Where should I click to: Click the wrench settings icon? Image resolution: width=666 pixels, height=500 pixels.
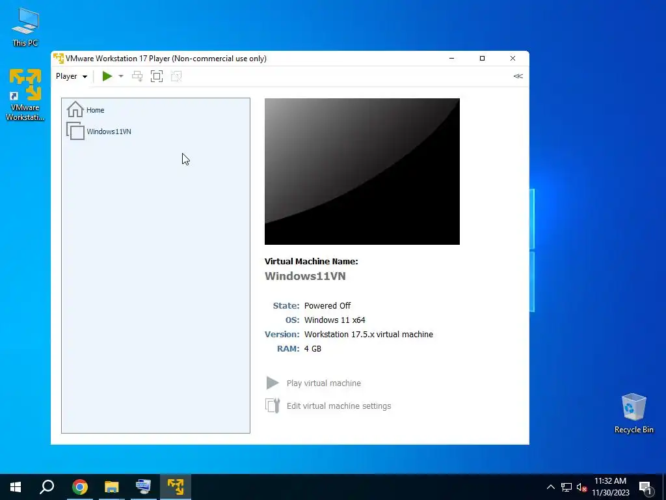[273, 406]
